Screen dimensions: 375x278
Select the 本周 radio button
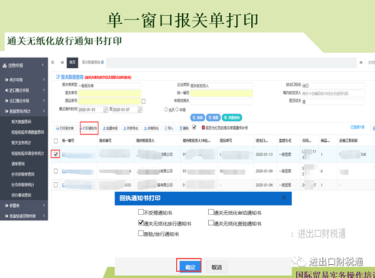pos(177,110)
